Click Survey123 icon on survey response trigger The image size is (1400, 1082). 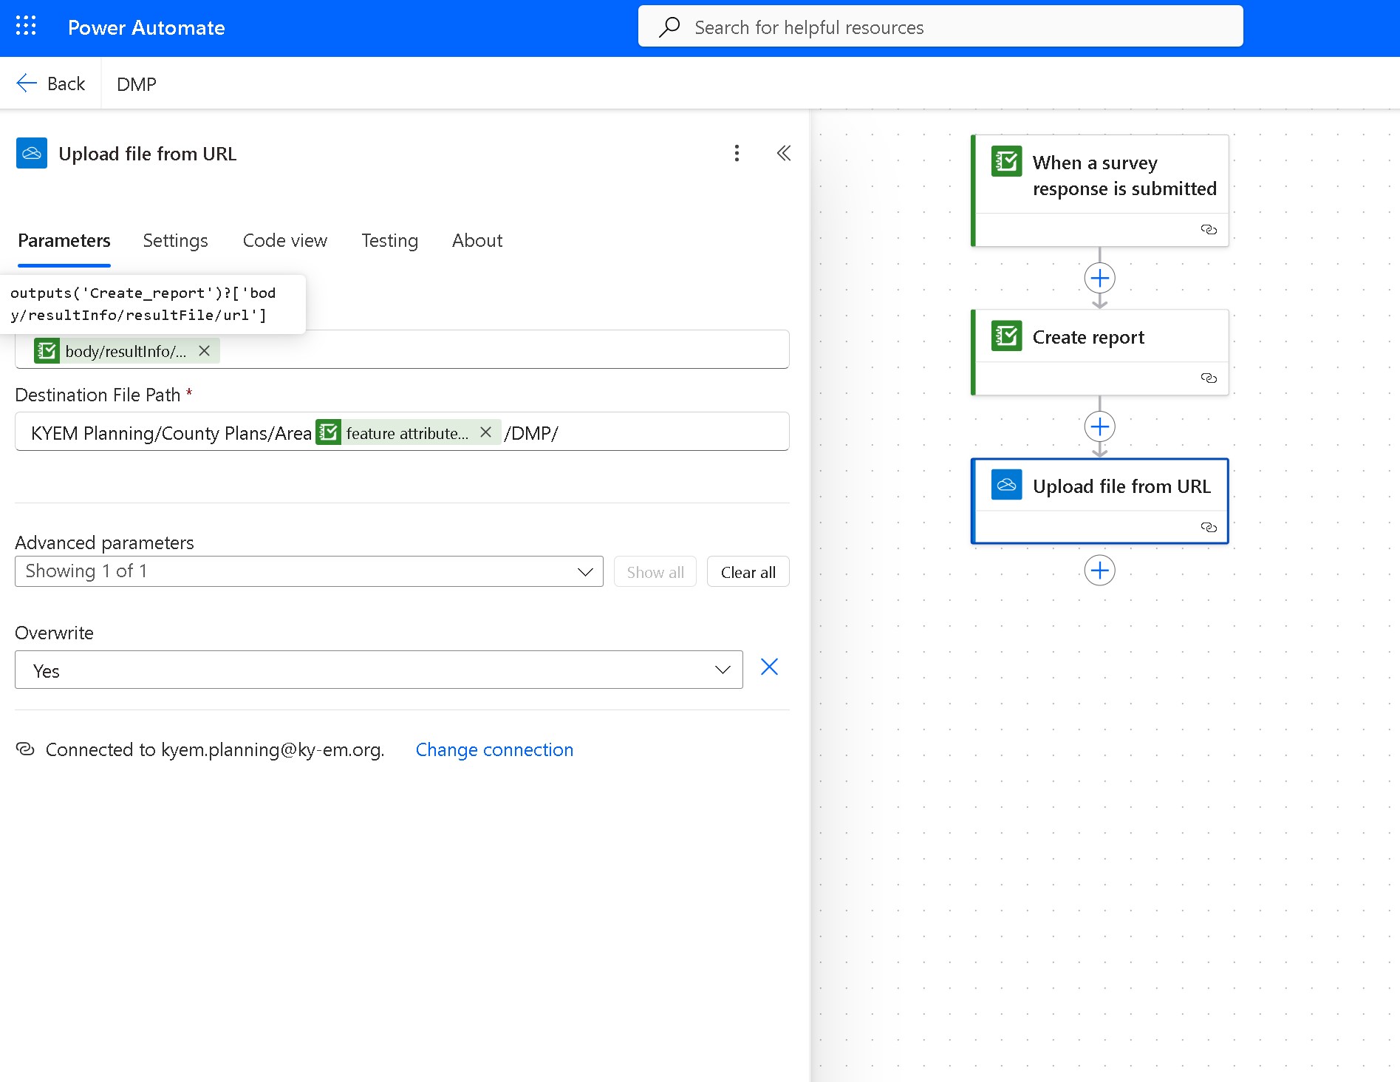point(1006,161)
